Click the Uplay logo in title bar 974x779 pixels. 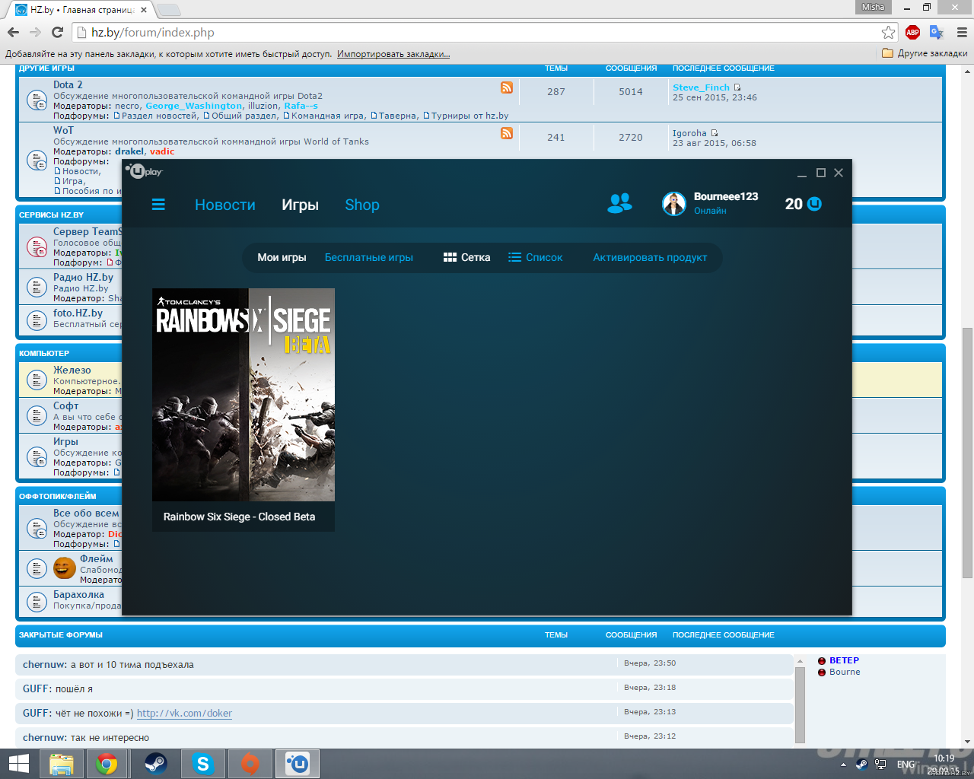point(145,171)
